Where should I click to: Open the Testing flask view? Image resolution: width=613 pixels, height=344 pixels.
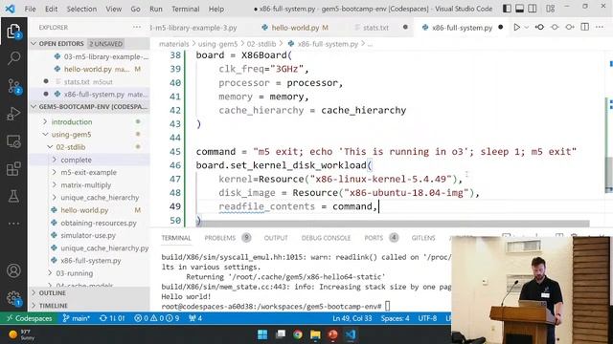13,196
